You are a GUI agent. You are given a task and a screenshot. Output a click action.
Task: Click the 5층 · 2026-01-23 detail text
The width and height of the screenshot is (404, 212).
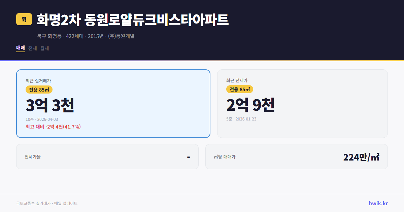pyautogui.click(x=242, y=119)
